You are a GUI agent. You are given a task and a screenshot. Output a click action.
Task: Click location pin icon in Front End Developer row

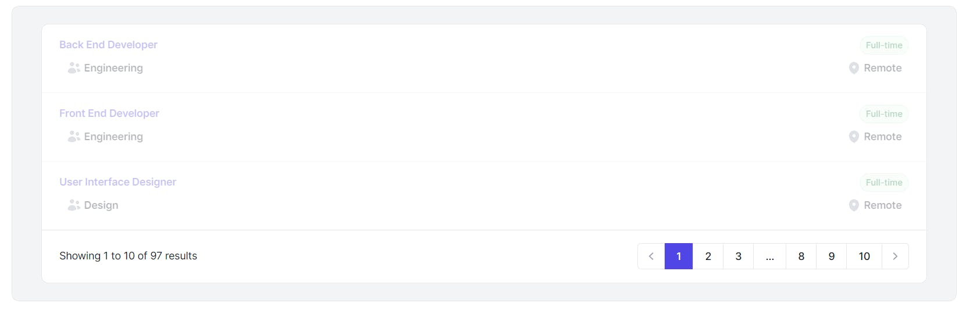[x=854, y=137]
